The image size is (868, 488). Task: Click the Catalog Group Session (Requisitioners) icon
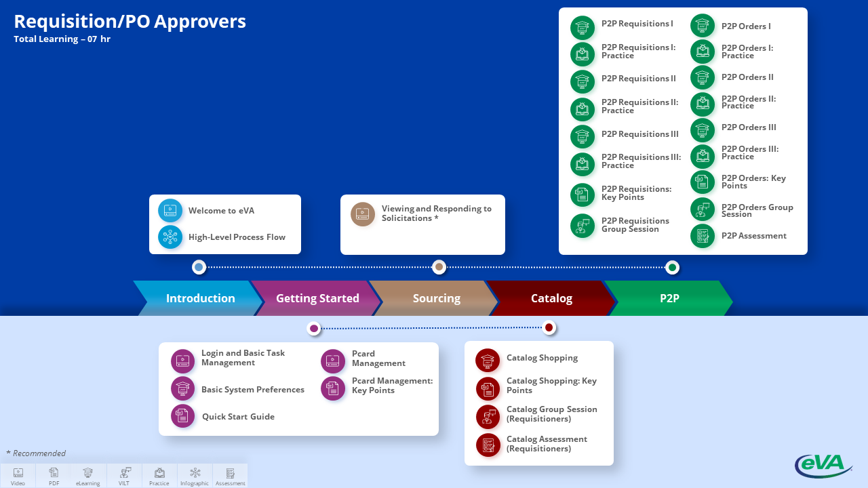tap(488, 417)
